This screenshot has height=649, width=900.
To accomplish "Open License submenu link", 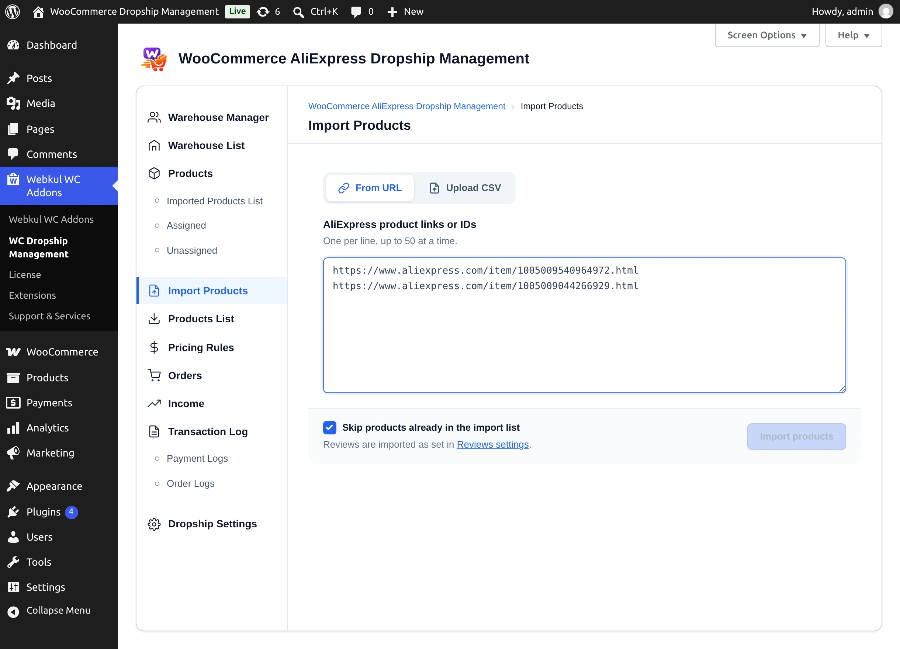I will point(25,274).
